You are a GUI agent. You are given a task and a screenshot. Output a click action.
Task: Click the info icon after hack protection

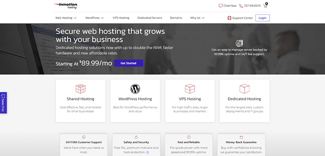148,153
